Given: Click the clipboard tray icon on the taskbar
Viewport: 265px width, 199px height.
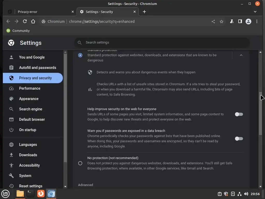Looking at the screenshot, I should click(219, 194).
